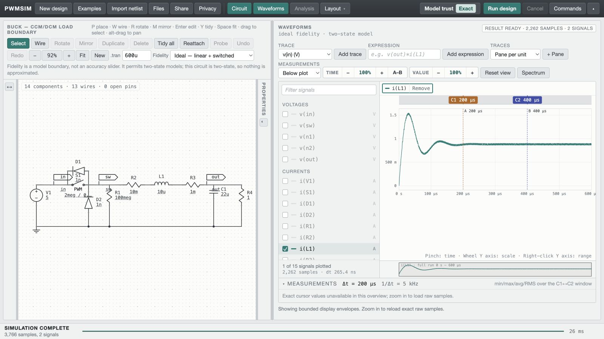Select capacitor C1 symbol in the schematic

214,192
